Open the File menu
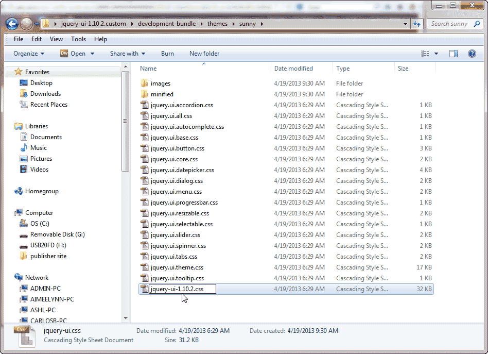Screen dimensions: 488x354 tap(19, 39)
